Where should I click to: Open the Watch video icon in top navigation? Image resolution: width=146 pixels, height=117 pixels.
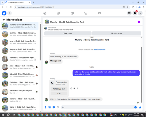click(x=72, y=13)
